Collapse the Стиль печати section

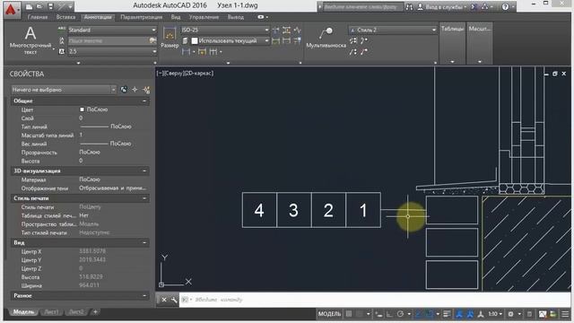point(144,198)
